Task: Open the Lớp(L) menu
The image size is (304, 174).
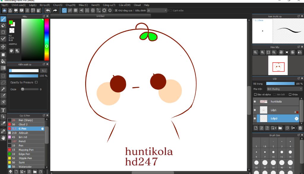Action: 33,5
